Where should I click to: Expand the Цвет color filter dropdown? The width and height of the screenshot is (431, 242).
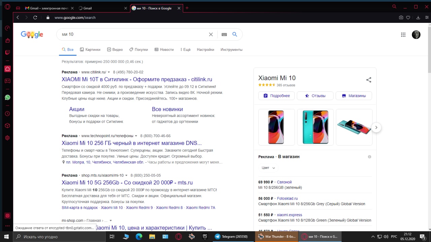[268, 168]
